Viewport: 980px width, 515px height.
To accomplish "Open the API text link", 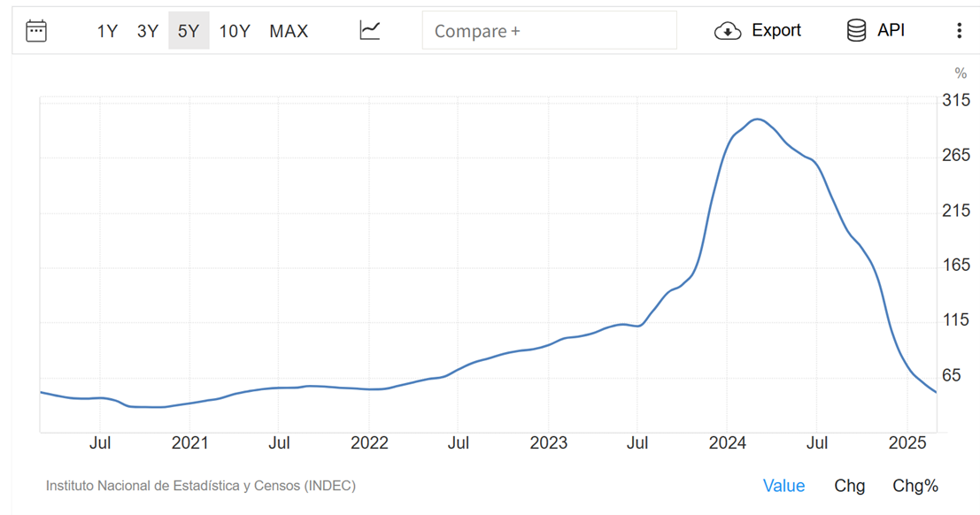I will [x=891, y=31].
